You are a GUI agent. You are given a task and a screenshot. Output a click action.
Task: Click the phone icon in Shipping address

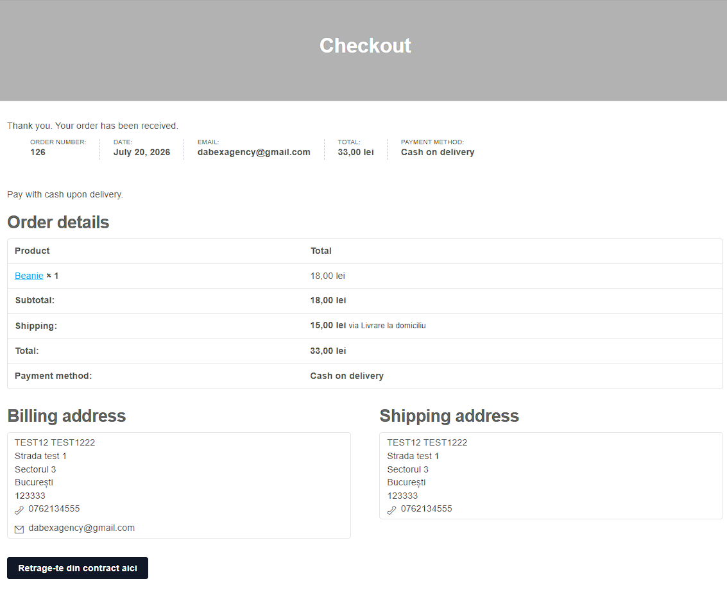click(x=391, y=510)
